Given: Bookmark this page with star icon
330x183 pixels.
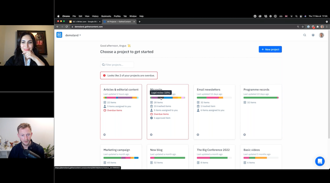Looking at the screenshot, I should 303,27.
